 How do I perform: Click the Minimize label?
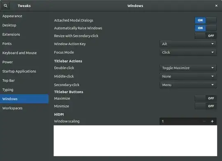pyautogui.click(x=61, y=106)
